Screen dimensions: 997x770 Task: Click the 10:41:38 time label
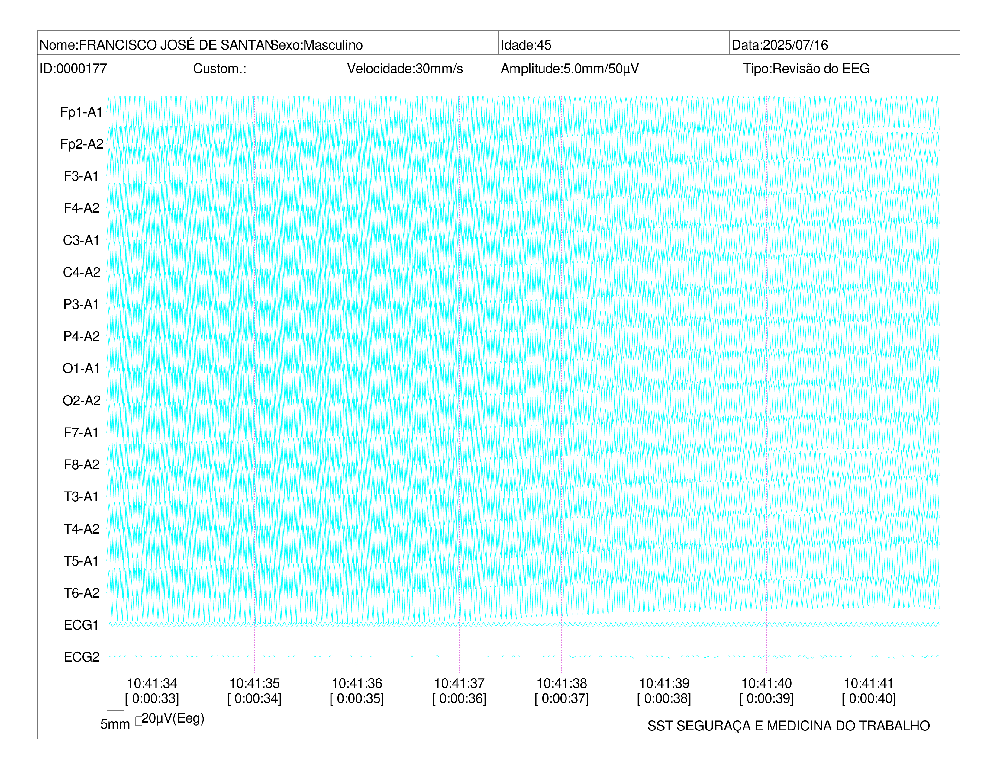pos(562,683)
